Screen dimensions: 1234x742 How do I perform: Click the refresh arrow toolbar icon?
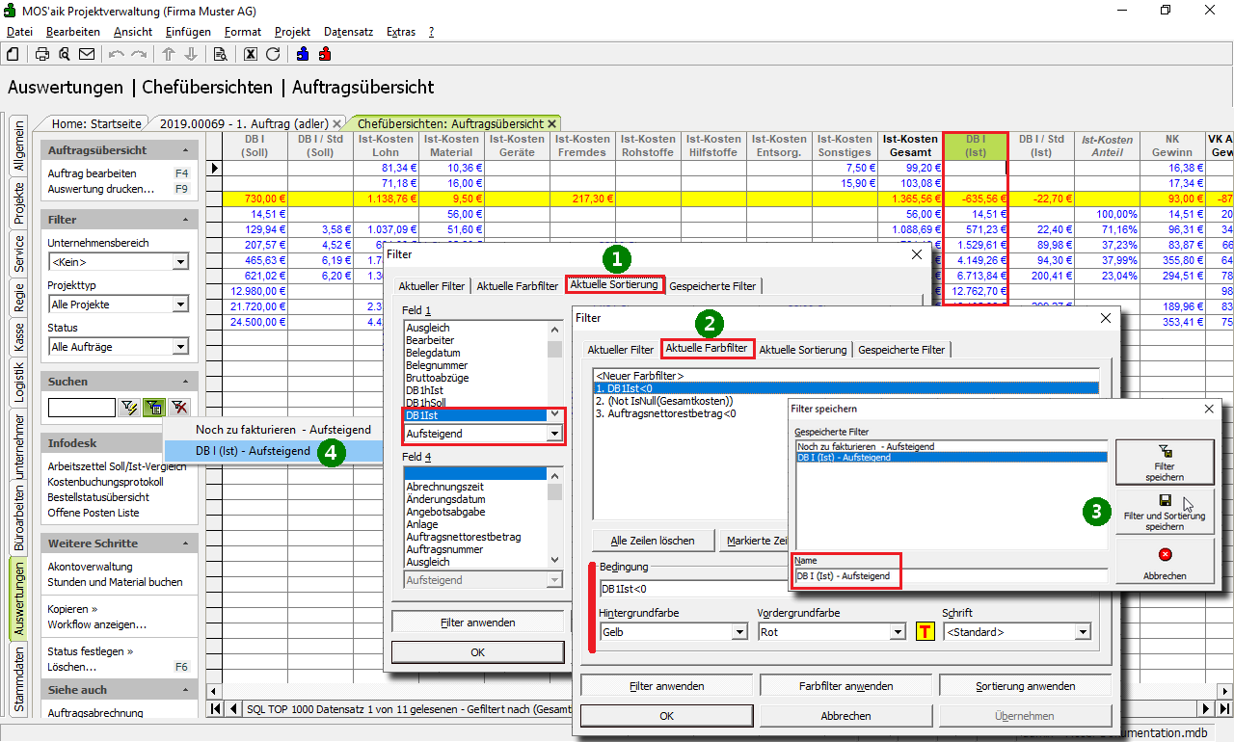pyautogui.click(x=273, y=54)
